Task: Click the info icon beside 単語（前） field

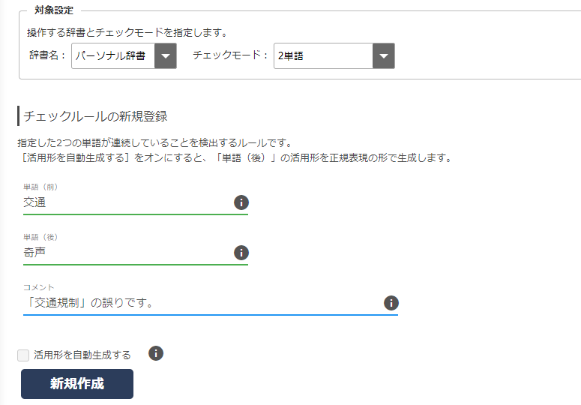Action: click(241, 202)
